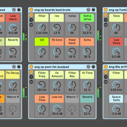Click Reverb knob in pwm fat dualpad rack
The height and width of the screenshot is (127, 127).
[87, 109]
